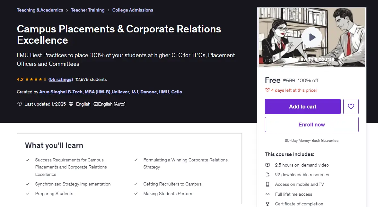Click checkmark beside Success Requirements item
This screenshot has width=378, height=207.
pyautogui.click(x=28, y=160)
